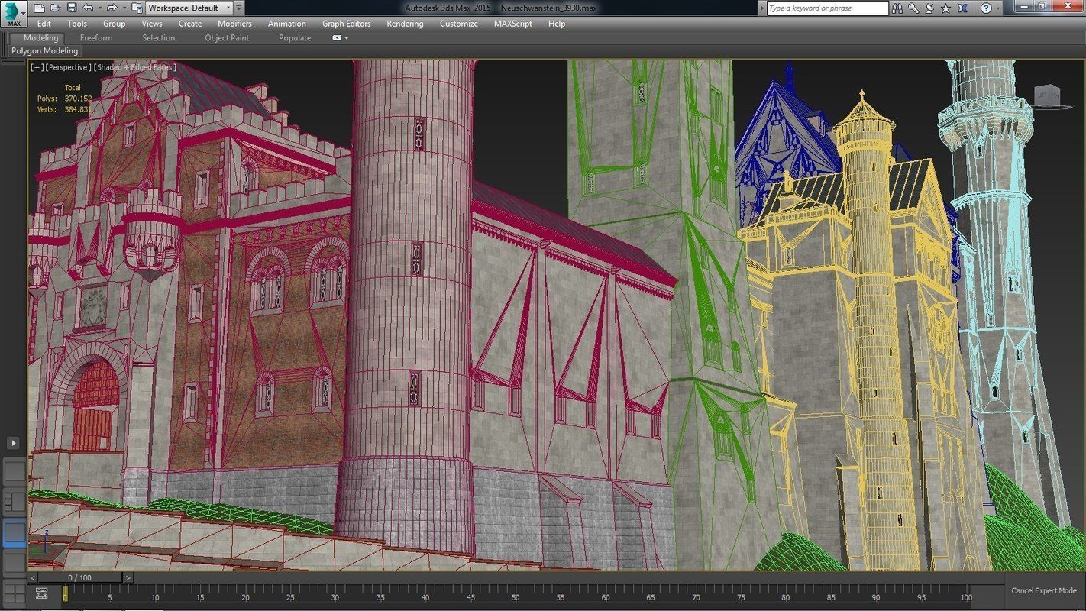1086x611 pixels.
Task: Open the Views menu
Action: pos(152,24)
